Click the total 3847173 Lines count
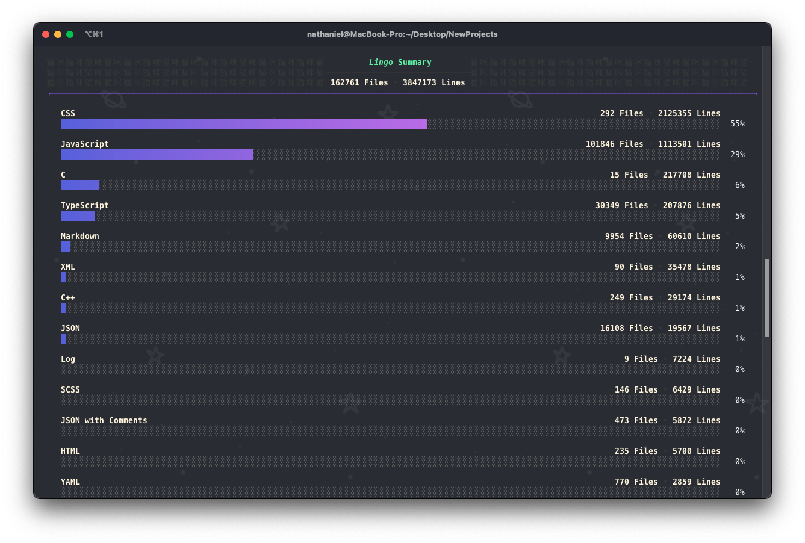The height and width of the screenshot is (543, 805). [434, 82]
